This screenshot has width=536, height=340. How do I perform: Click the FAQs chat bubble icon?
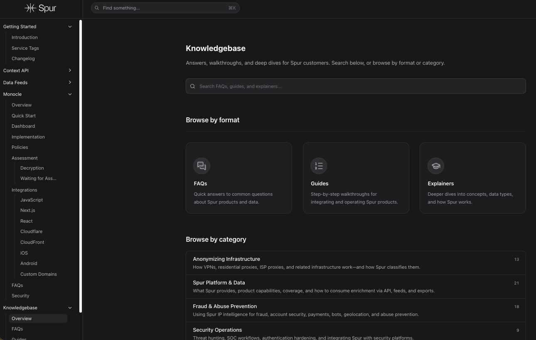(202, 166)
